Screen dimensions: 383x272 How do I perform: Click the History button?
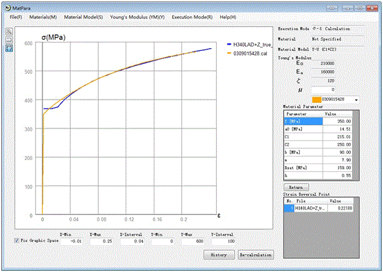219,255
